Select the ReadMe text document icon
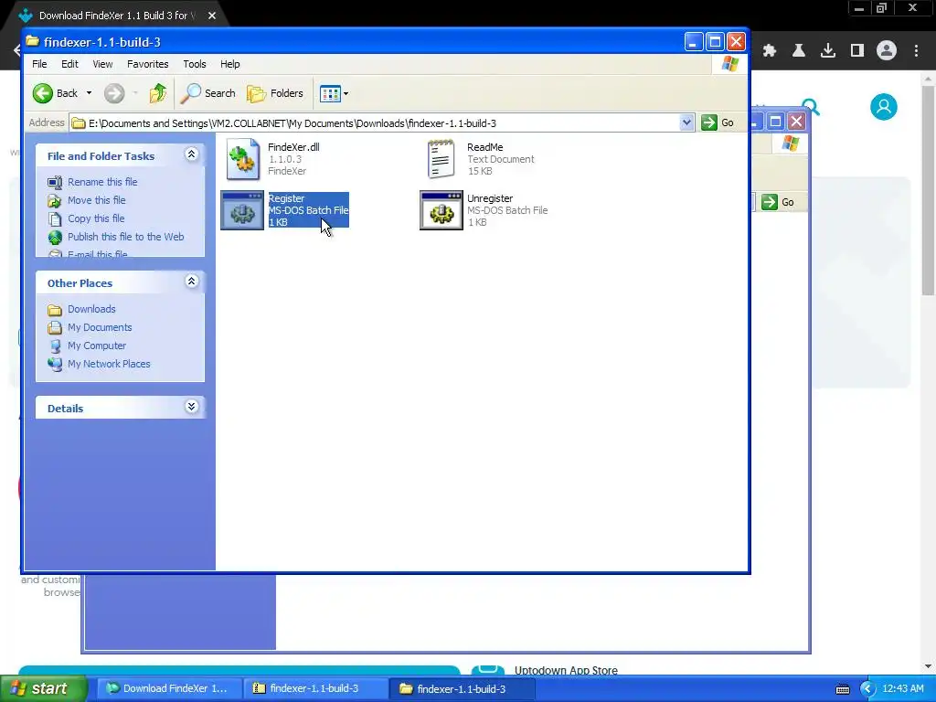936x702 pixels. [x=441, y=159]
